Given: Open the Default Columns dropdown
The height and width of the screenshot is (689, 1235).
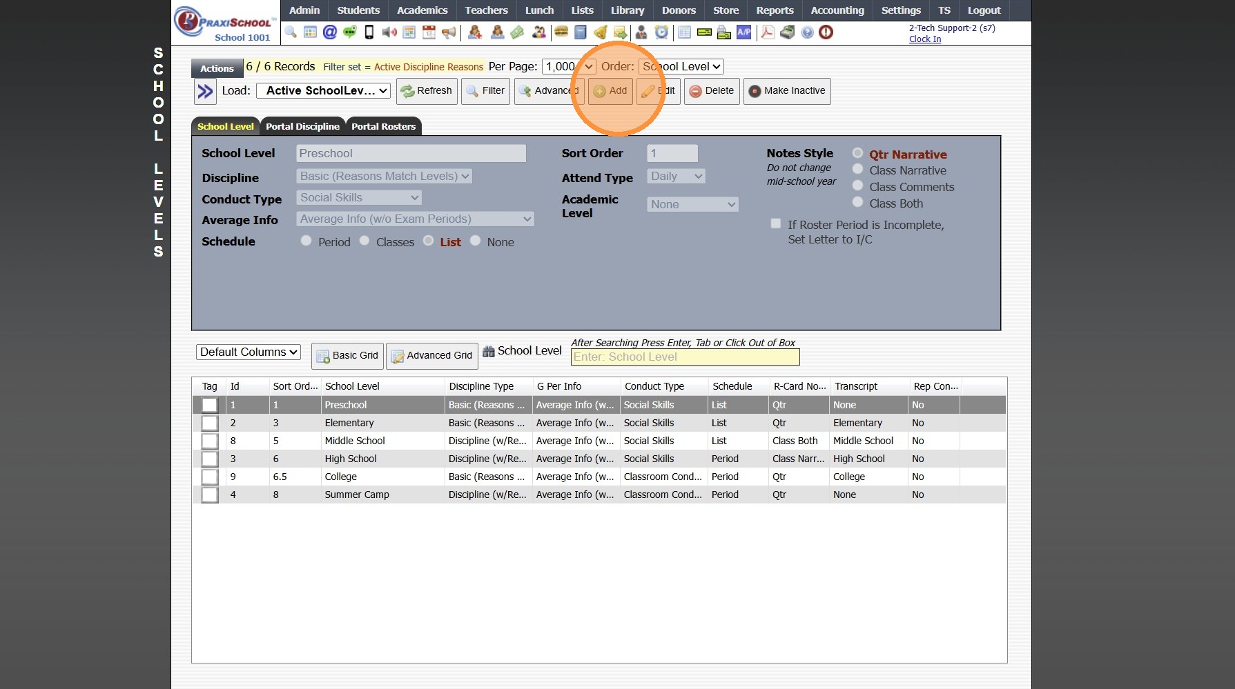Looking at the screenshot, I should [248, 352].
